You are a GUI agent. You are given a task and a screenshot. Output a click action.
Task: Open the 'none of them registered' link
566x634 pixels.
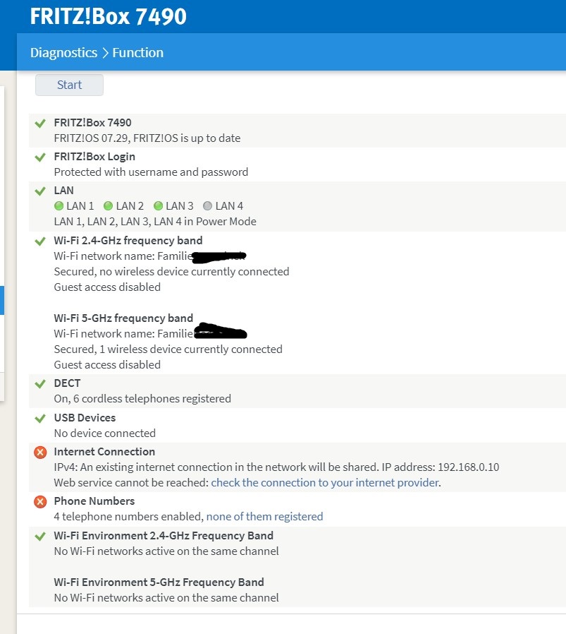click(x=264, y=517)
